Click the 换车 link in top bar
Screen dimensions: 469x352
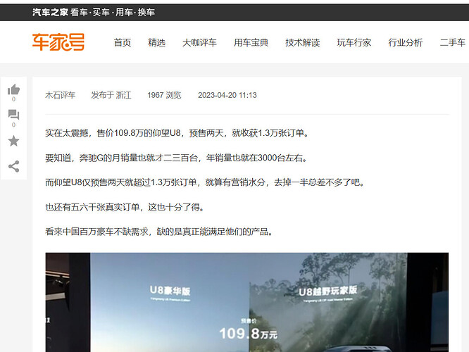click(146, 12)
